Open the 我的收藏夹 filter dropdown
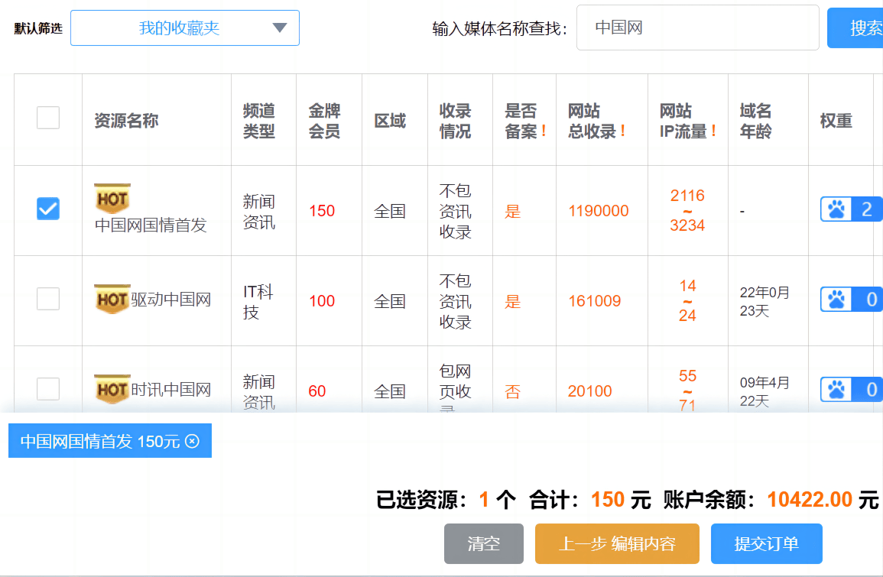Viewport: 883px width, 577px height. pos(185,28)
